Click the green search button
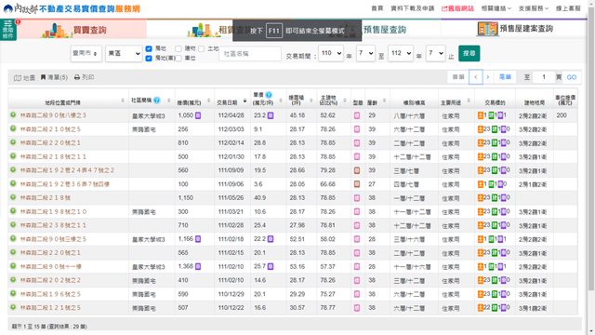595x335 pixels. pos(469,53)
